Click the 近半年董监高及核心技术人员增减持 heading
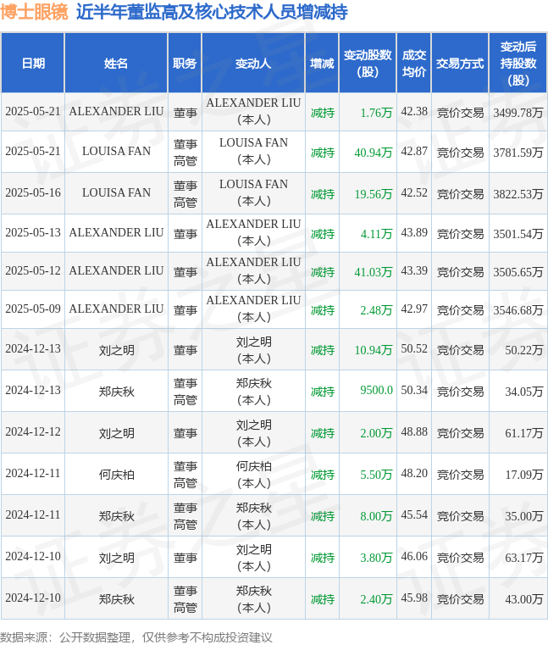The height and width of the screenshot is (645, 548). pos(212,12)
